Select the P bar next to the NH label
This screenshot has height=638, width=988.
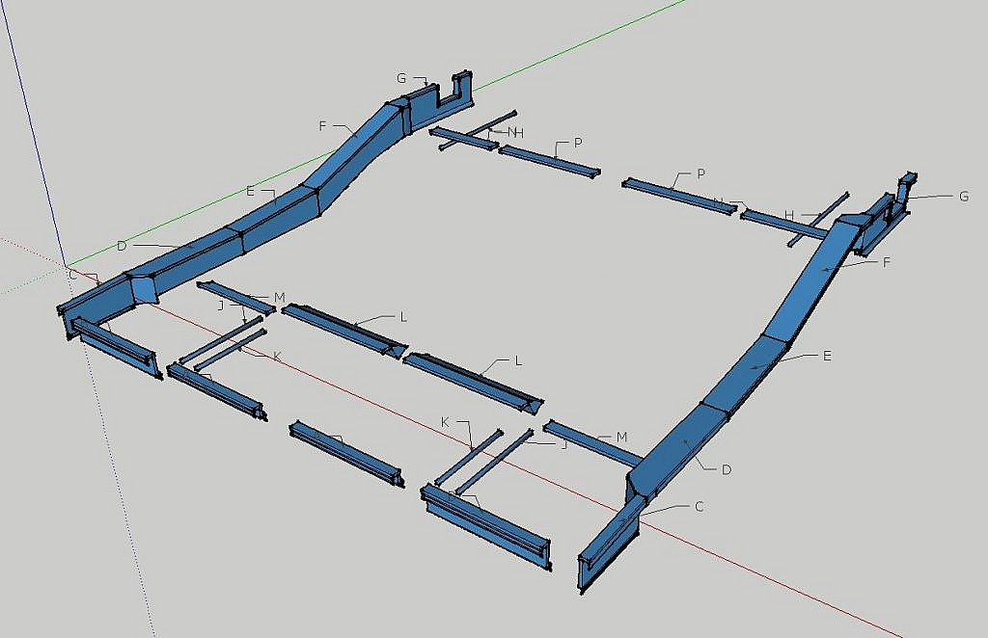(549, 161)
